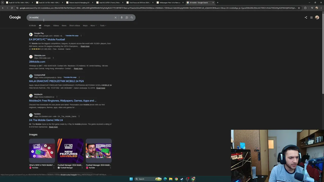Search by image with Google Lens icon
The image size is (324, 182).
pos(127,17)
